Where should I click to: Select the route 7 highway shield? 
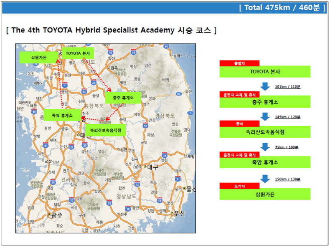click(190, 113)
